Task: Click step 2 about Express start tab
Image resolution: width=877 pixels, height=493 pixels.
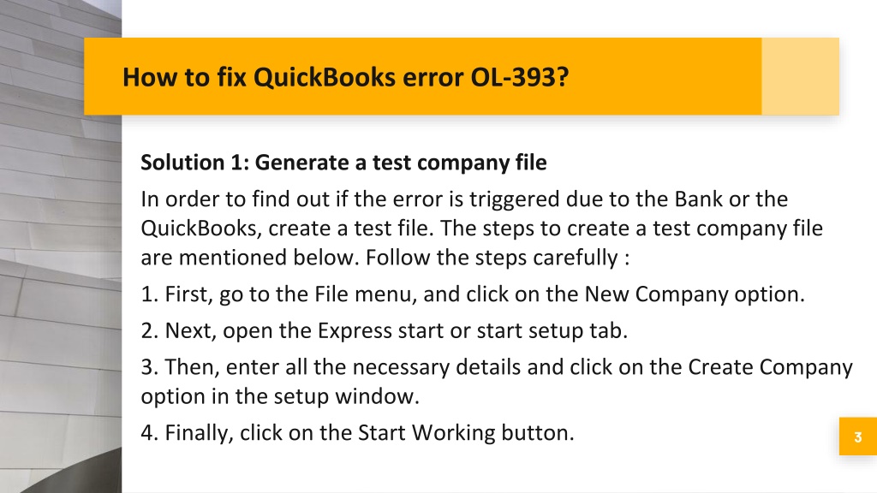Action: tap(385, 330)
